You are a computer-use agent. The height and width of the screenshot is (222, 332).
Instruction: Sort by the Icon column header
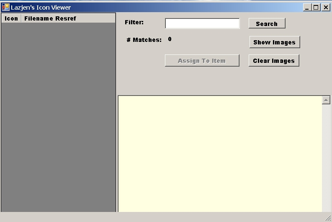11,18
